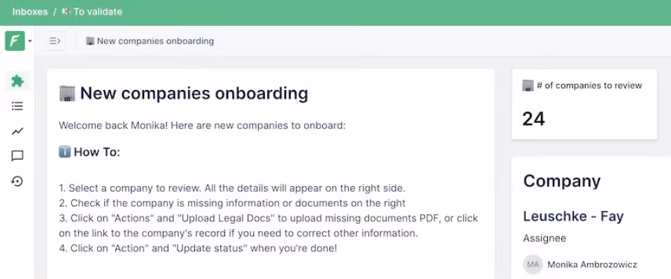Click the MA assignee avatar
671x279 pixels.
[x=533, y=264]
